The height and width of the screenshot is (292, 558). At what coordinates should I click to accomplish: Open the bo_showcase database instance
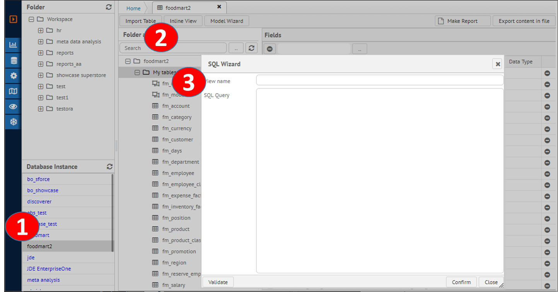[43, 190]
